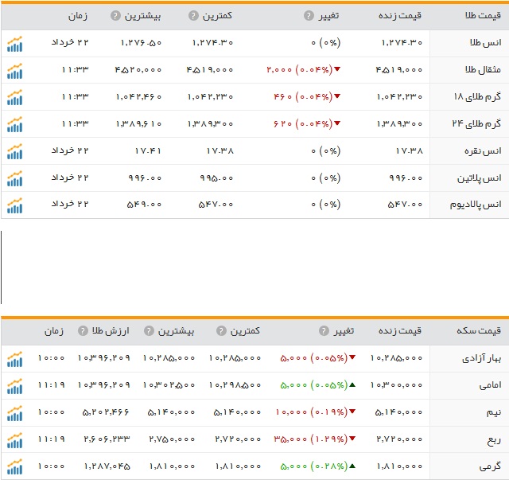Open chart icon for انس پلاتین row
509x480 pixels.
point(15,178)
